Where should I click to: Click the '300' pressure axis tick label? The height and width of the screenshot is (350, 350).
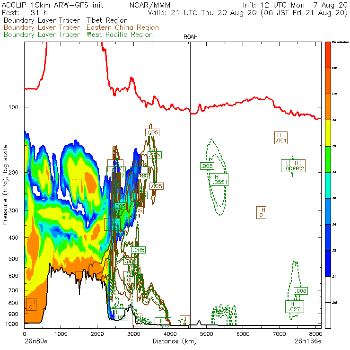coord(13,210)
